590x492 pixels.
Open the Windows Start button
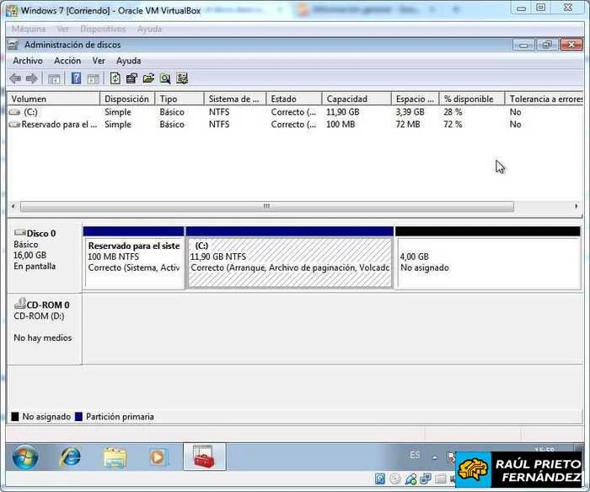pyautogui.click(x=25, y=457)
